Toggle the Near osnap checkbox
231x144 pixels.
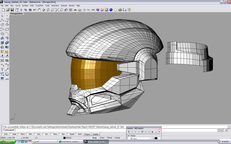tap(11, 134)
